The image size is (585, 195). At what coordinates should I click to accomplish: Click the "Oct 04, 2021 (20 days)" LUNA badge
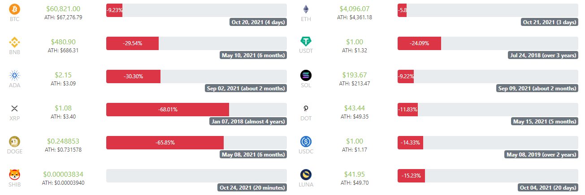pos(548,188)
